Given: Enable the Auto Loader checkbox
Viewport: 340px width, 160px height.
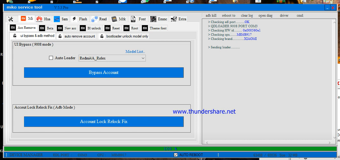Looking at the screenshot, I should coord(51,58).
